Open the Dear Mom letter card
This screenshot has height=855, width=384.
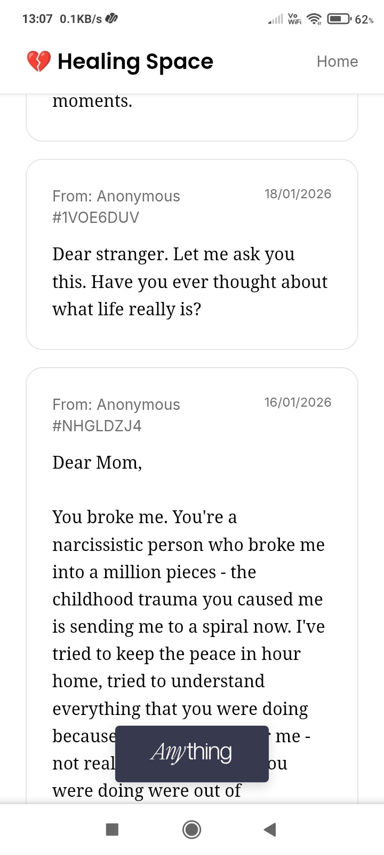pyautogui.click(x=192, y=586)
